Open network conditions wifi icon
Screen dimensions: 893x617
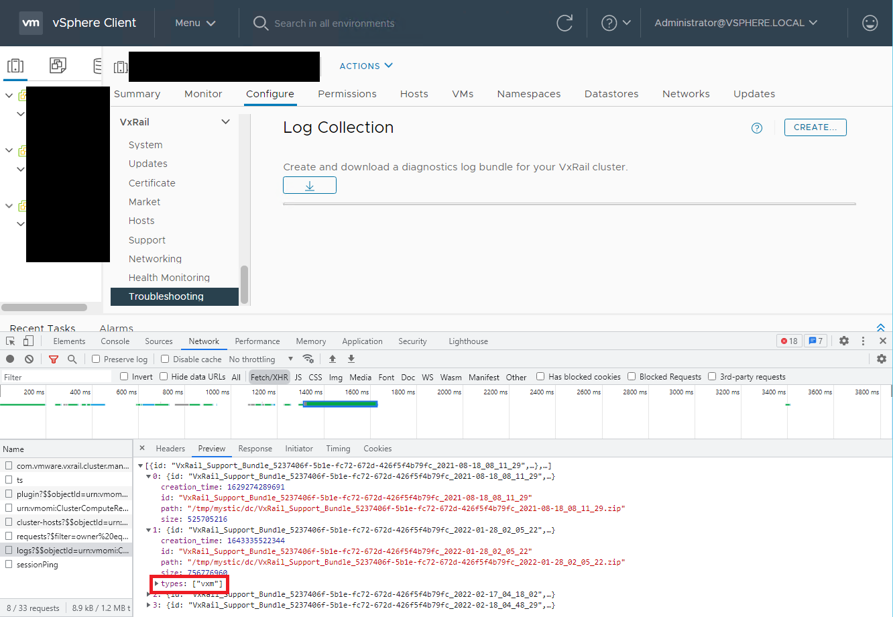pos(308,359)
